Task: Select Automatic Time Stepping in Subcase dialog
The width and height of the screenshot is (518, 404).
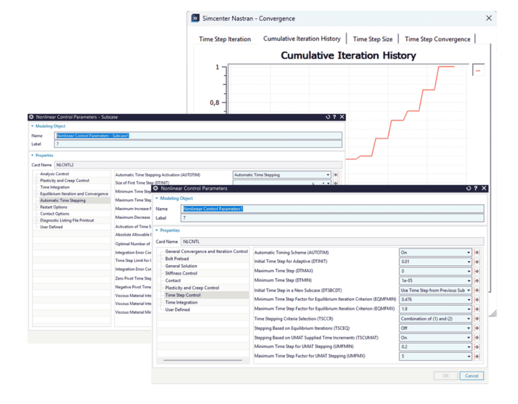Action: tap(63, 200)
